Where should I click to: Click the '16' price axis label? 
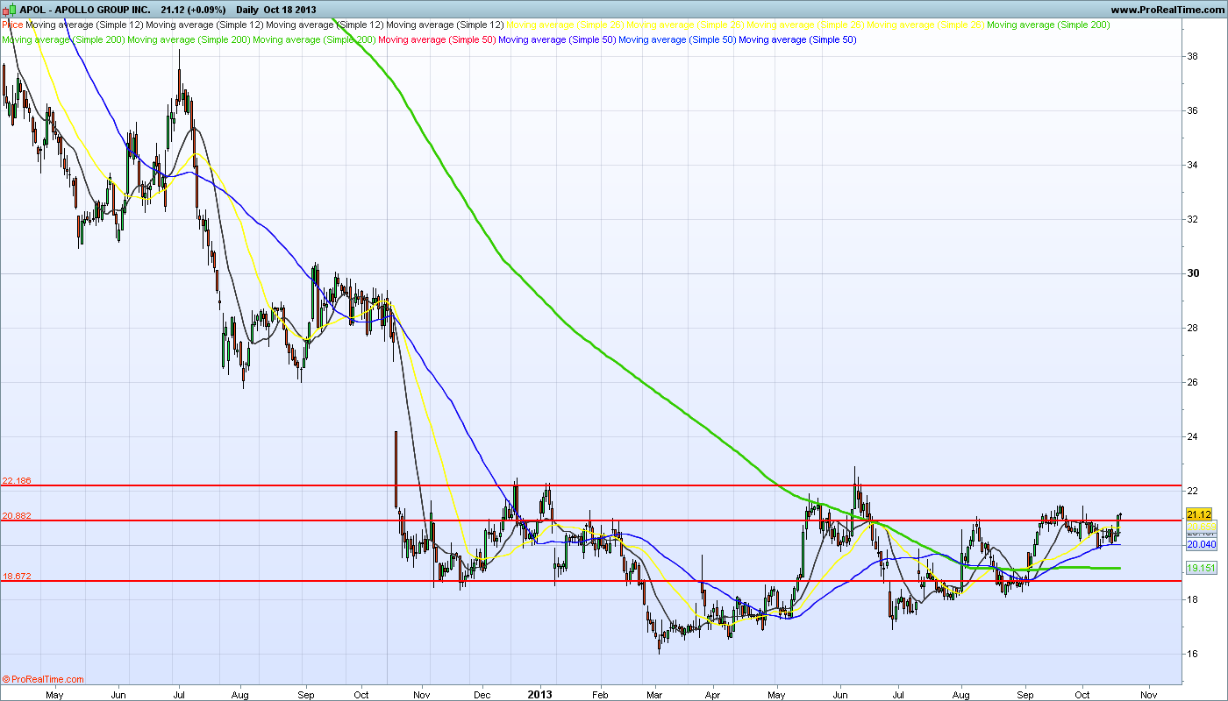point(1192,654)
